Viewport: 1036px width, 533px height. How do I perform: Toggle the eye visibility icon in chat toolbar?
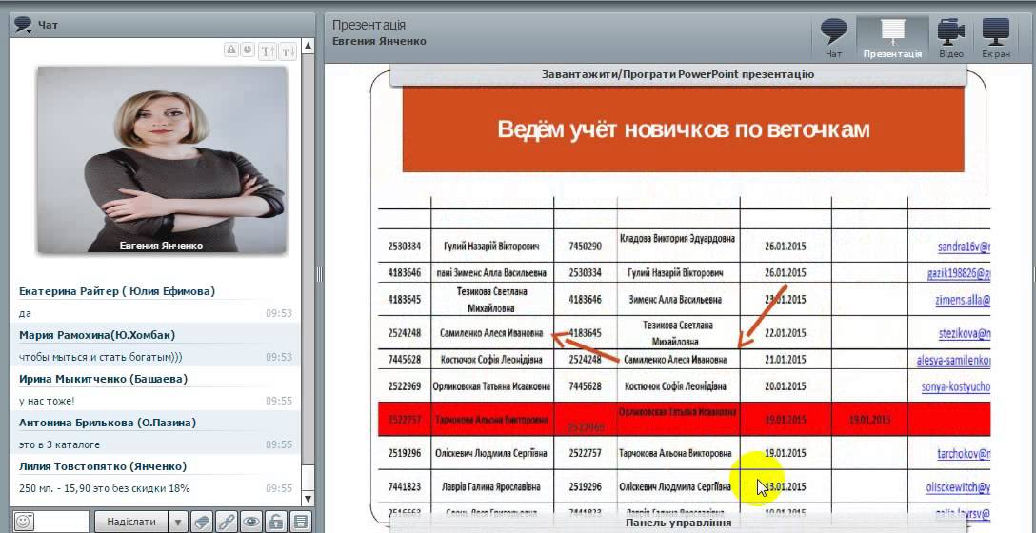pyautogui.click(x=251, y=522)
